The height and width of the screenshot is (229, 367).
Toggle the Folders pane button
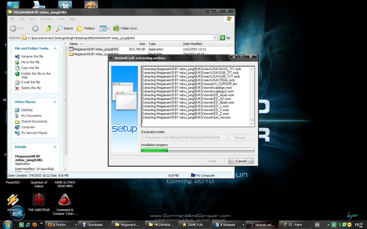(86, 28)
